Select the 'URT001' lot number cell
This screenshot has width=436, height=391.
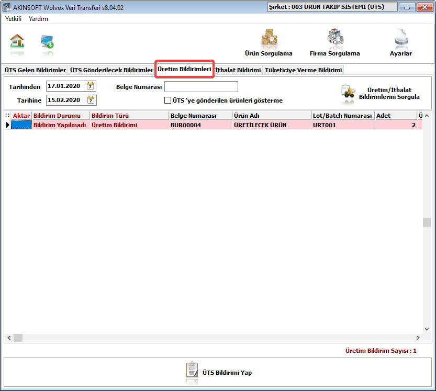tap(343, 125)
